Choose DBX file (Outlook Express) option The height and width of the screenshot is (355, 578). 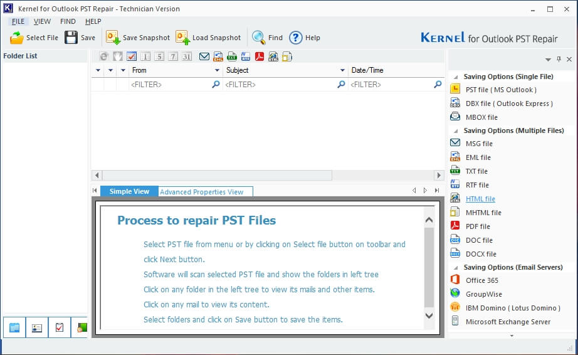(x=502, y=103)
